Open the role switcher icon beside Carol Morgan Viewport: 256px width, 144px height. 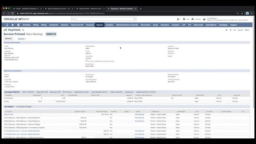[204, 19]
